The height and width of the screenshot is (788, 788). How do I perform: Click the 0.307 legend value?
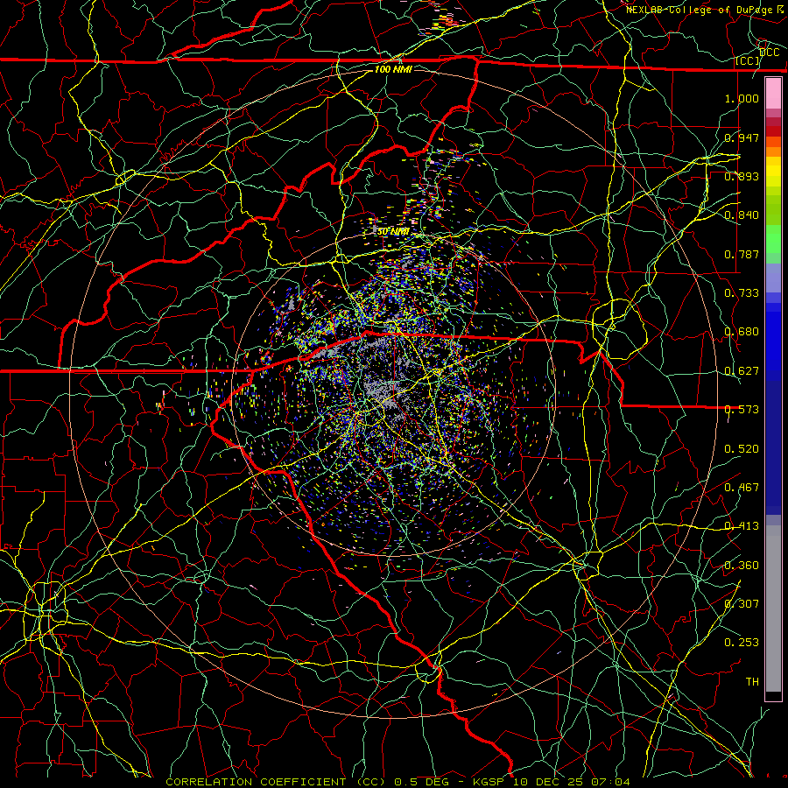coord(742,604)
